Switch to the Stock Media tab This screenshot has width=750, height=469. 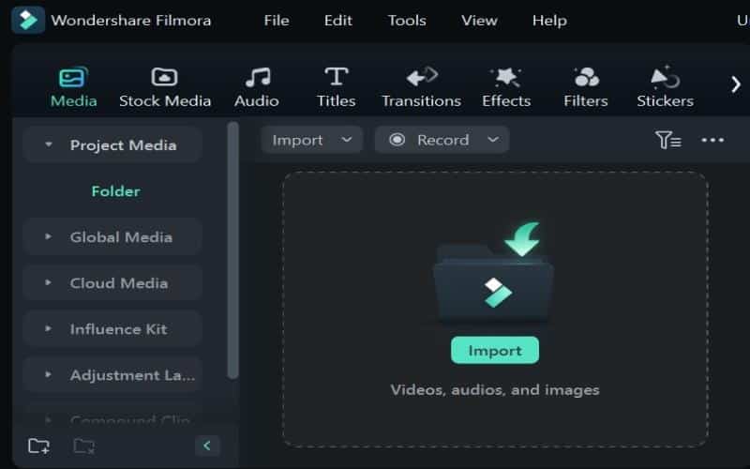(165, 87)
